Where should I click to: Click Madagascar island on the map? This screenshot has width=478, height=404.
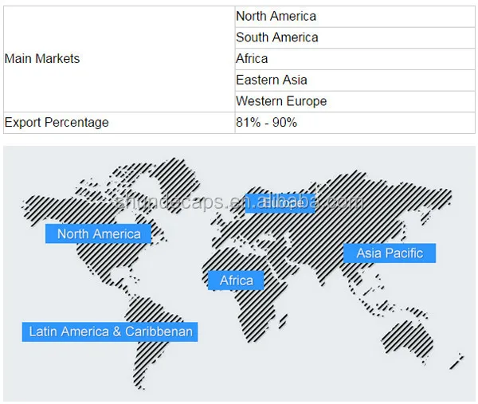(283, 322)
